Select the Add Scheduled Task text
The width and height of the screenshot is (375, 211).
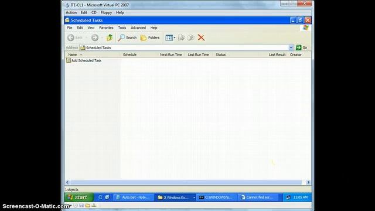pyautogui.click(x=86, y=60)
